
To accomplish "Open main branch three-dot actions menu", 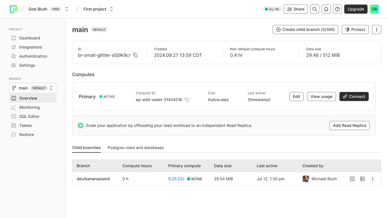I will 376,30.
